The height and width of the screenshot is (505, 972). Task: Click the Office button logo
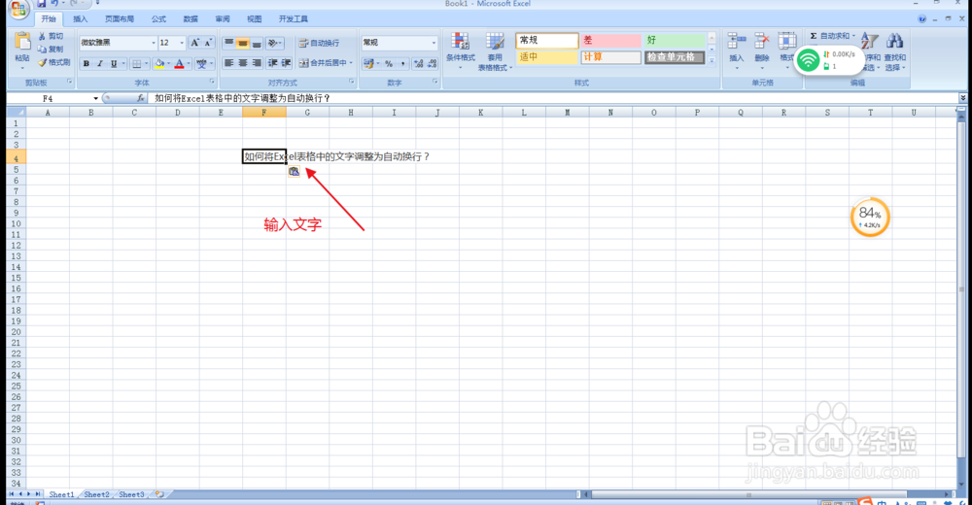(17, 8)
